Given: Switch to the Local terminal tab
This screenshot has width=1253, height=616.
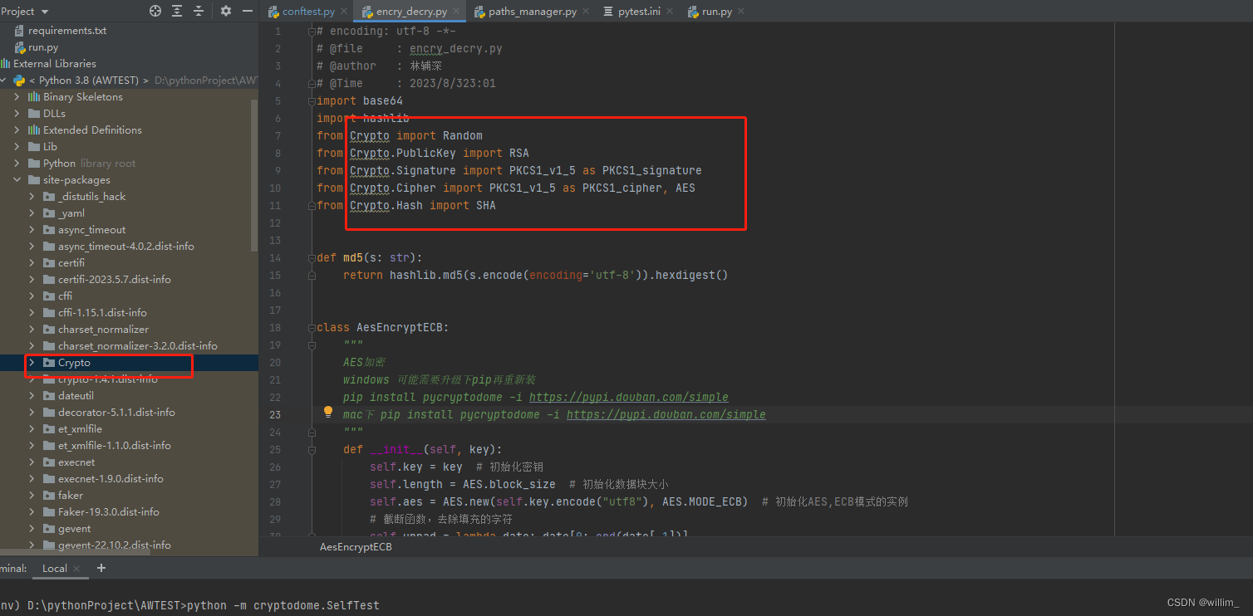Looking at the screenshot, I should point(55,569).
